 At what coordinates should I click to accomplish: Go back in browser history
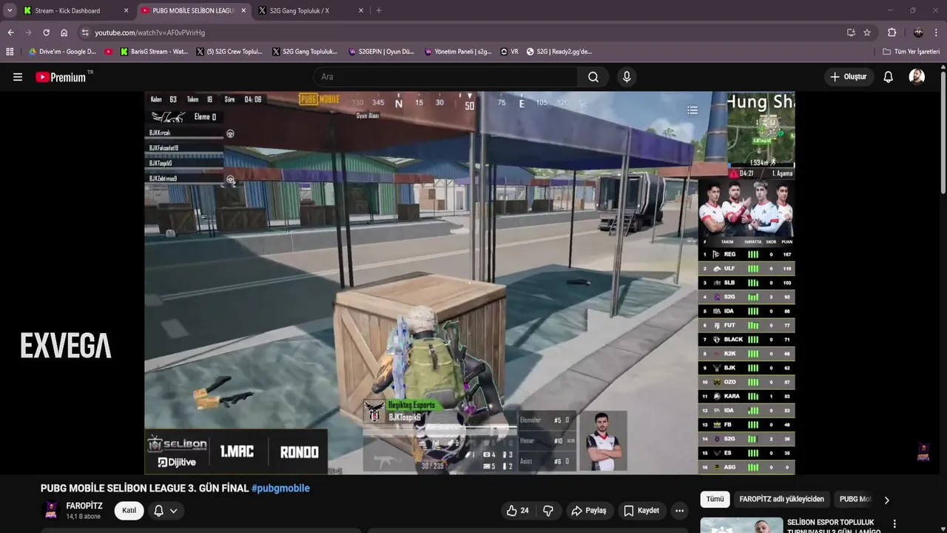[x=10, y=33]
